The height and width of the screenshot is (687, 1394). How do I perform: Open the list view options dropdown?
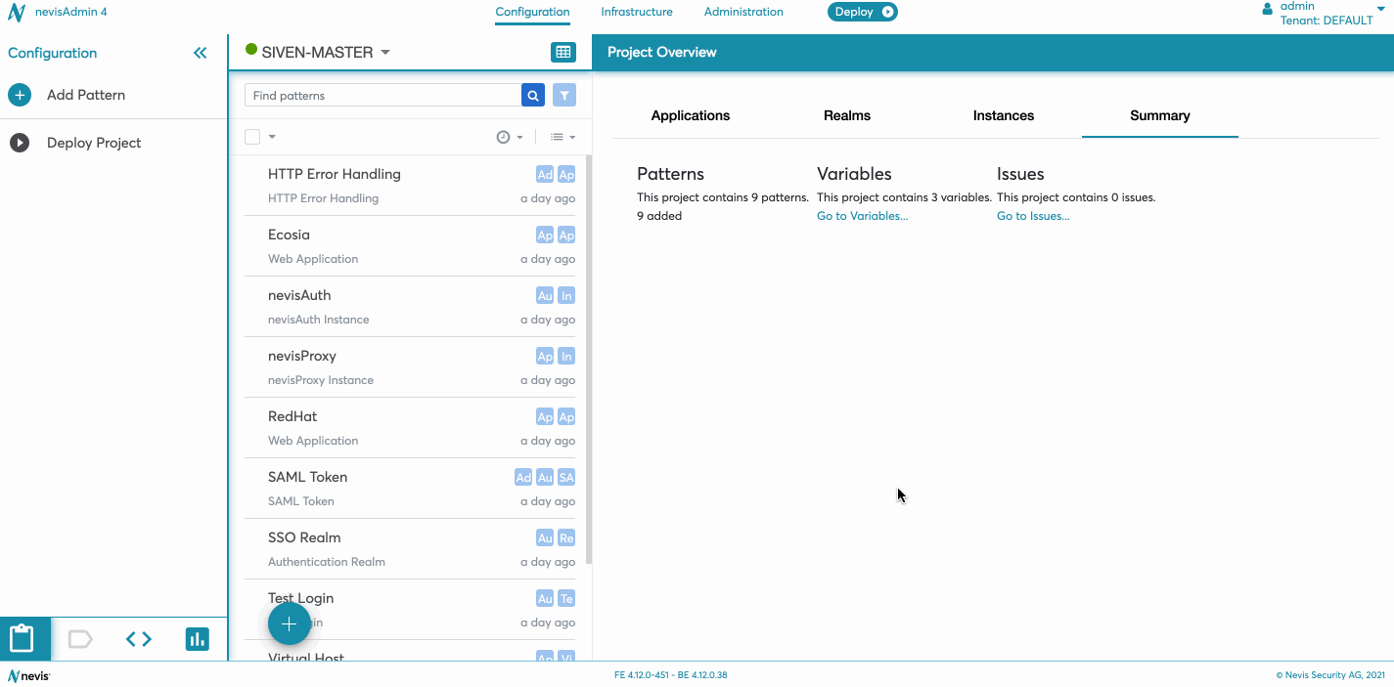click(x=562, y=138)
